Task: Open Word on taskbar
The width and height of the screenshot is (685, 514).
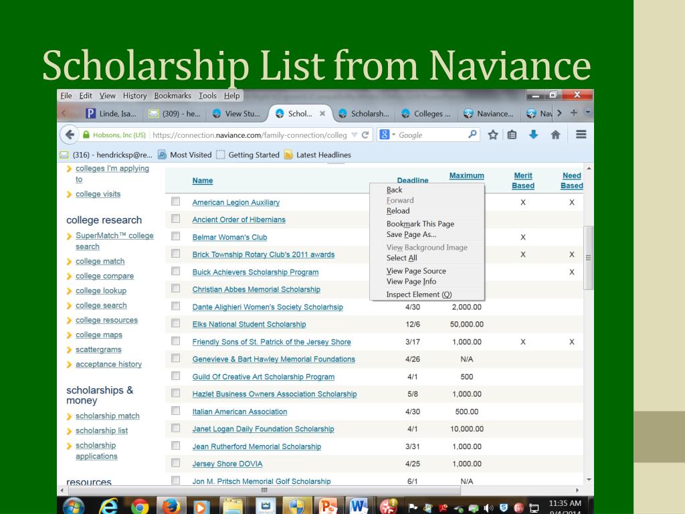Action: tap(359, 507)
